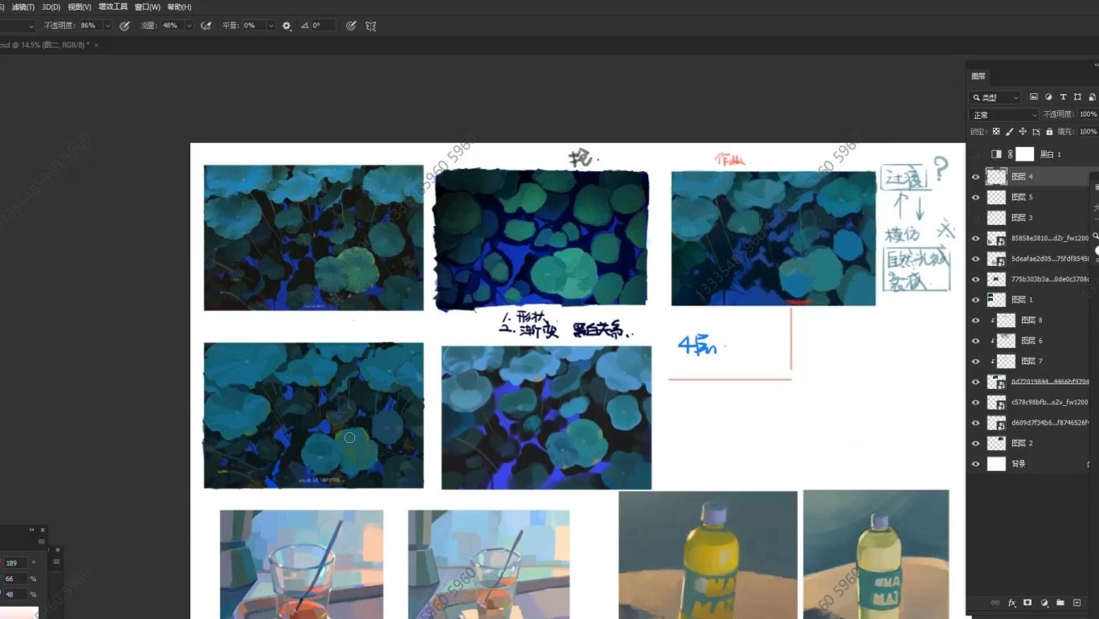This screenshot has width=1099, height=619.
Task: Open 3D(D) menu
Action: pyautogui.click(x=51, y=7)
